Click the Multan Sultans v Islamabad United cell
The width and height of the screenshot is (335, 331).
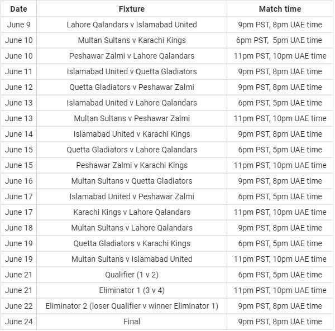(132, 259)
